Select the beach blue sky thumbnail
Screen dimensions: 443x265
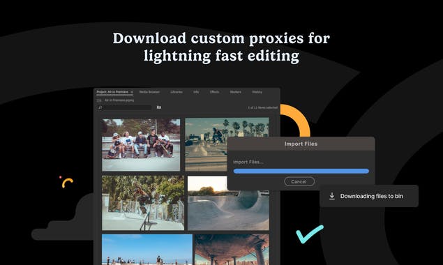click(x=147, y=250)
